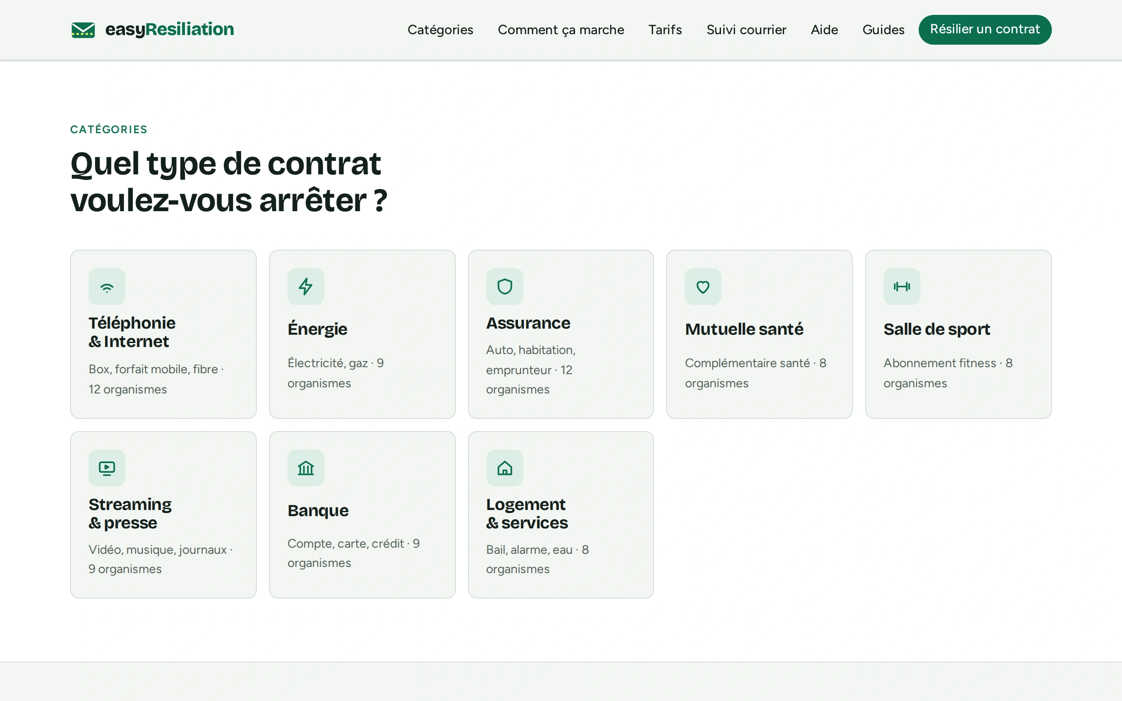Image resolution: width=1122 pixels, height=701 pixels.
Task: Click the heart Mutuelle santé icon
Action: coord(703,287)
